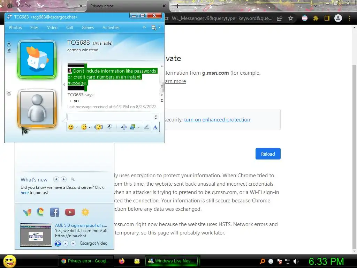Click the pink-blue striped extension icon
Viewport: 357px width, 268px height.
click(305, 18)
